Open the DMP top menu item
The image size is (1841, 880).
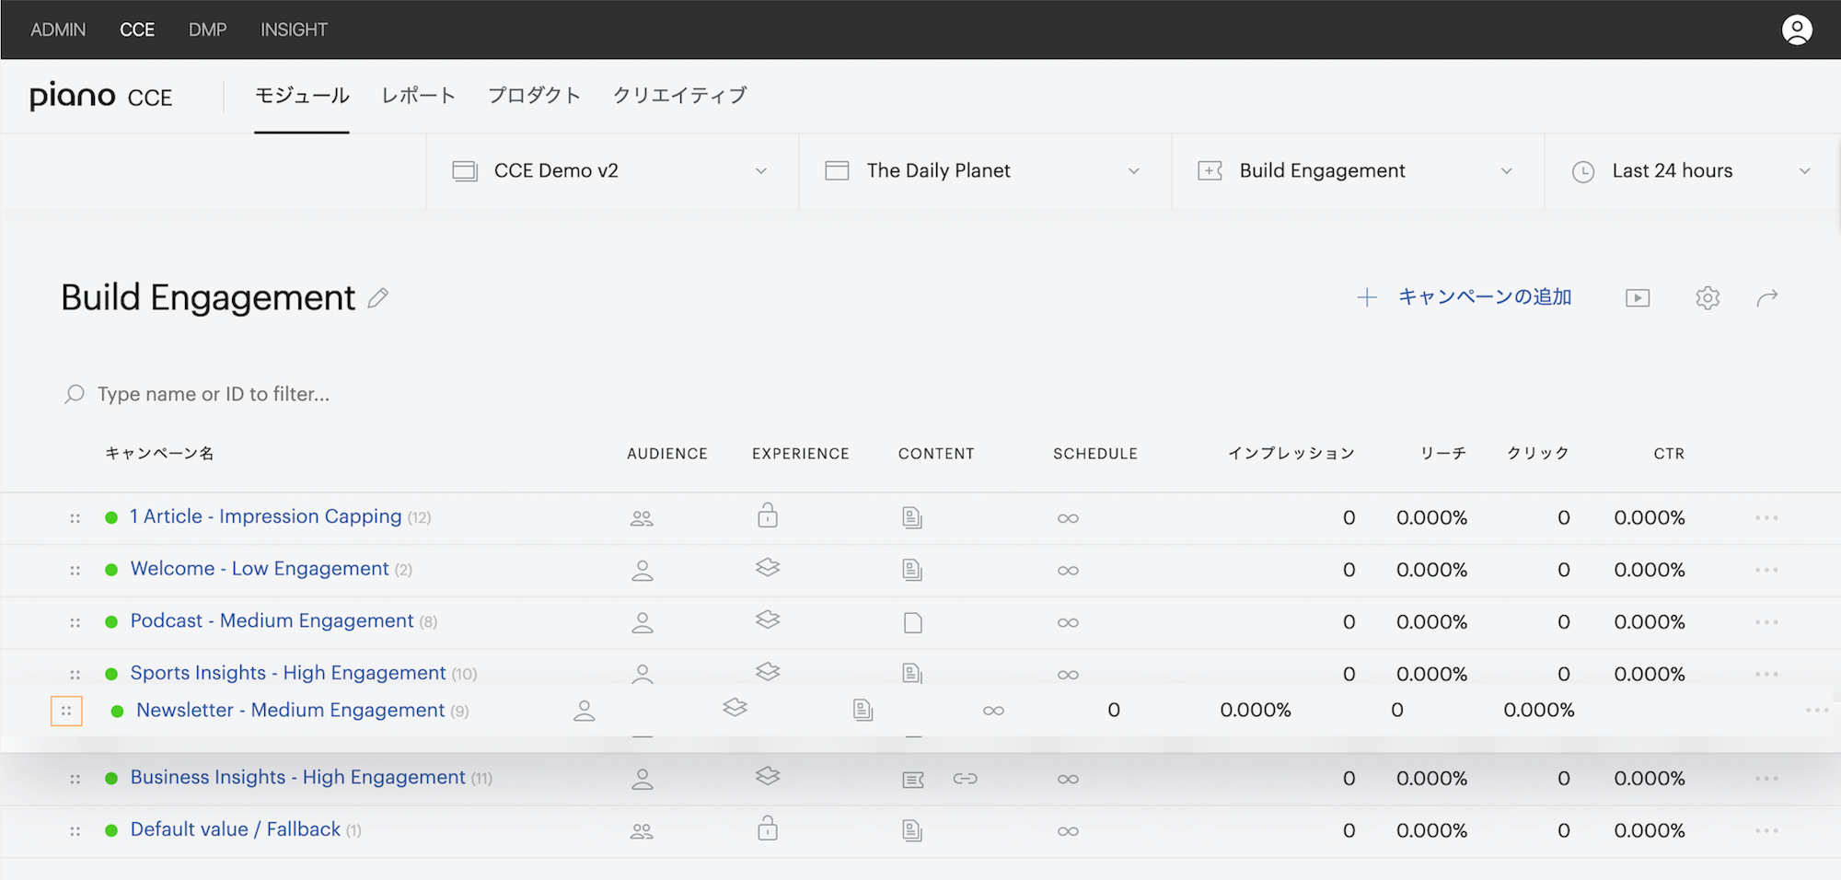[207, 29]
